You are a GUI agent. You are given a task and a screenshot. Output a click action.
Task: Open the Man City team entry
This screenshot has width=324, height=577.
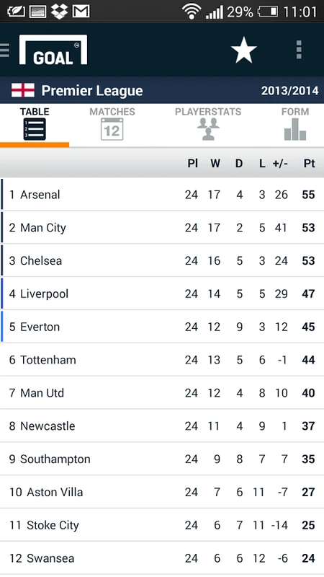(x=162, y=227)
